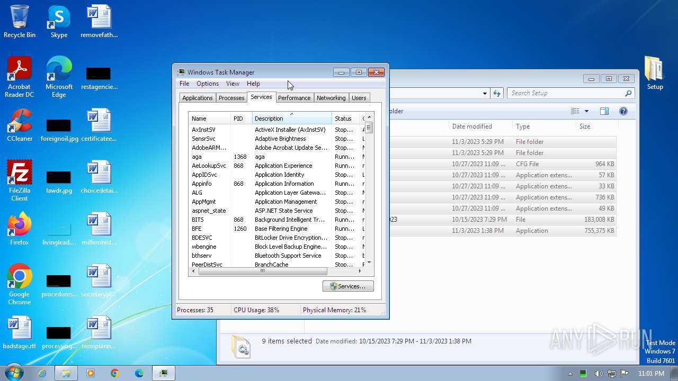
Task: Open Internet Explorer from the taskbar
Action: point(42,373)
